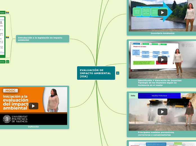
Task: Click the partially visible video thumbnail at bottom right
Action: pyautogui.click(x=162, y=143)
